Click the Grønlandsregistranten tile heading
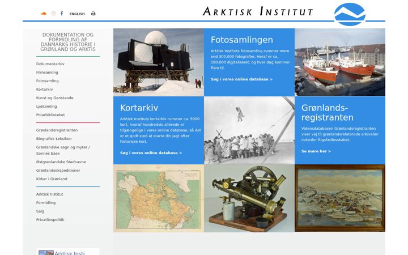Image resolution: width=408 pixels, height=255 pixels. click(x=328, y=112)
